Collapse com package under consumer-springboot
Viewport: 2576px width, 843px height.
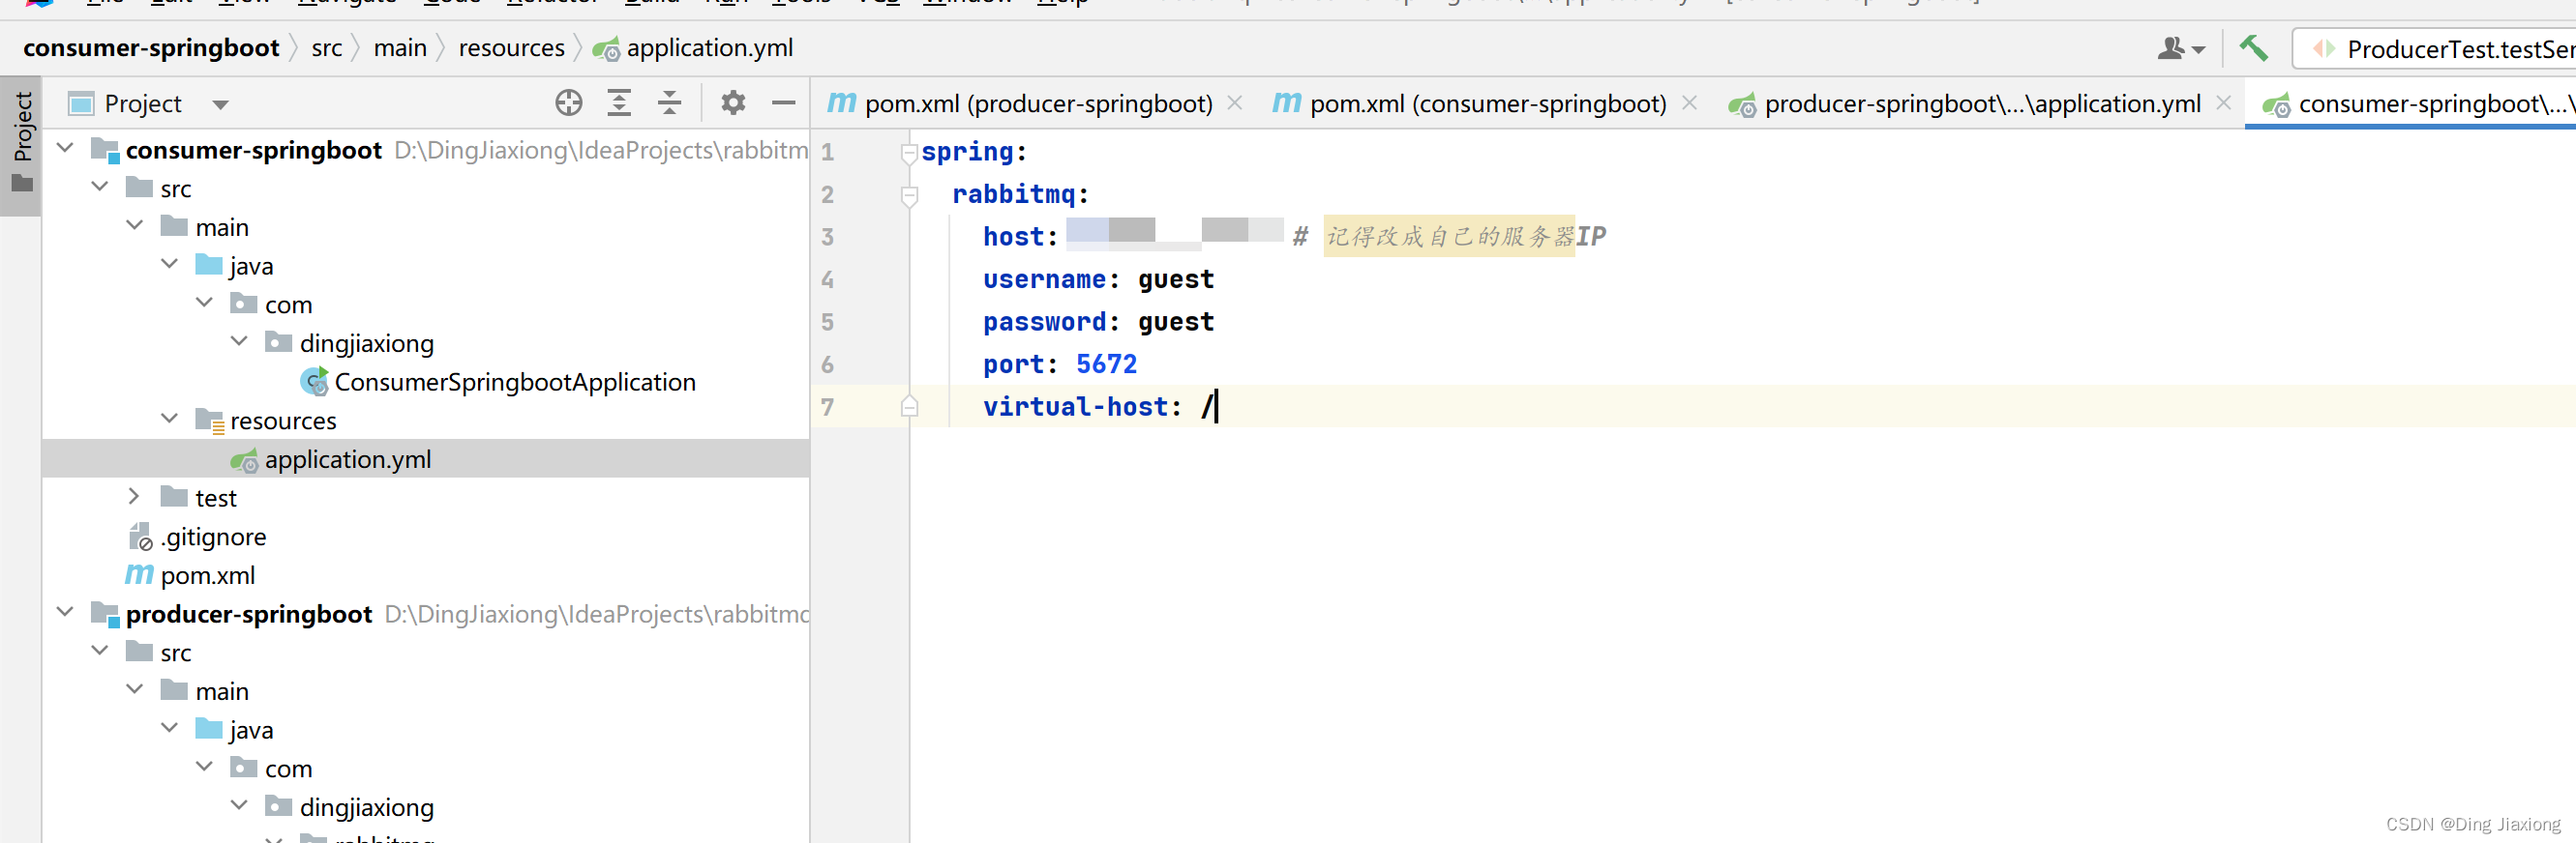205,303
